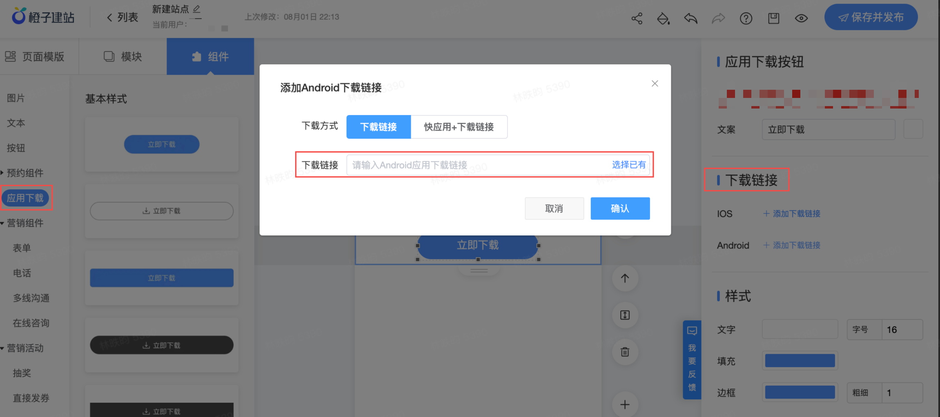Screen dimensions: 940x417
Task: Move the component up with the arrow icon
Action: pyautogui.click(x=625, y=278)
